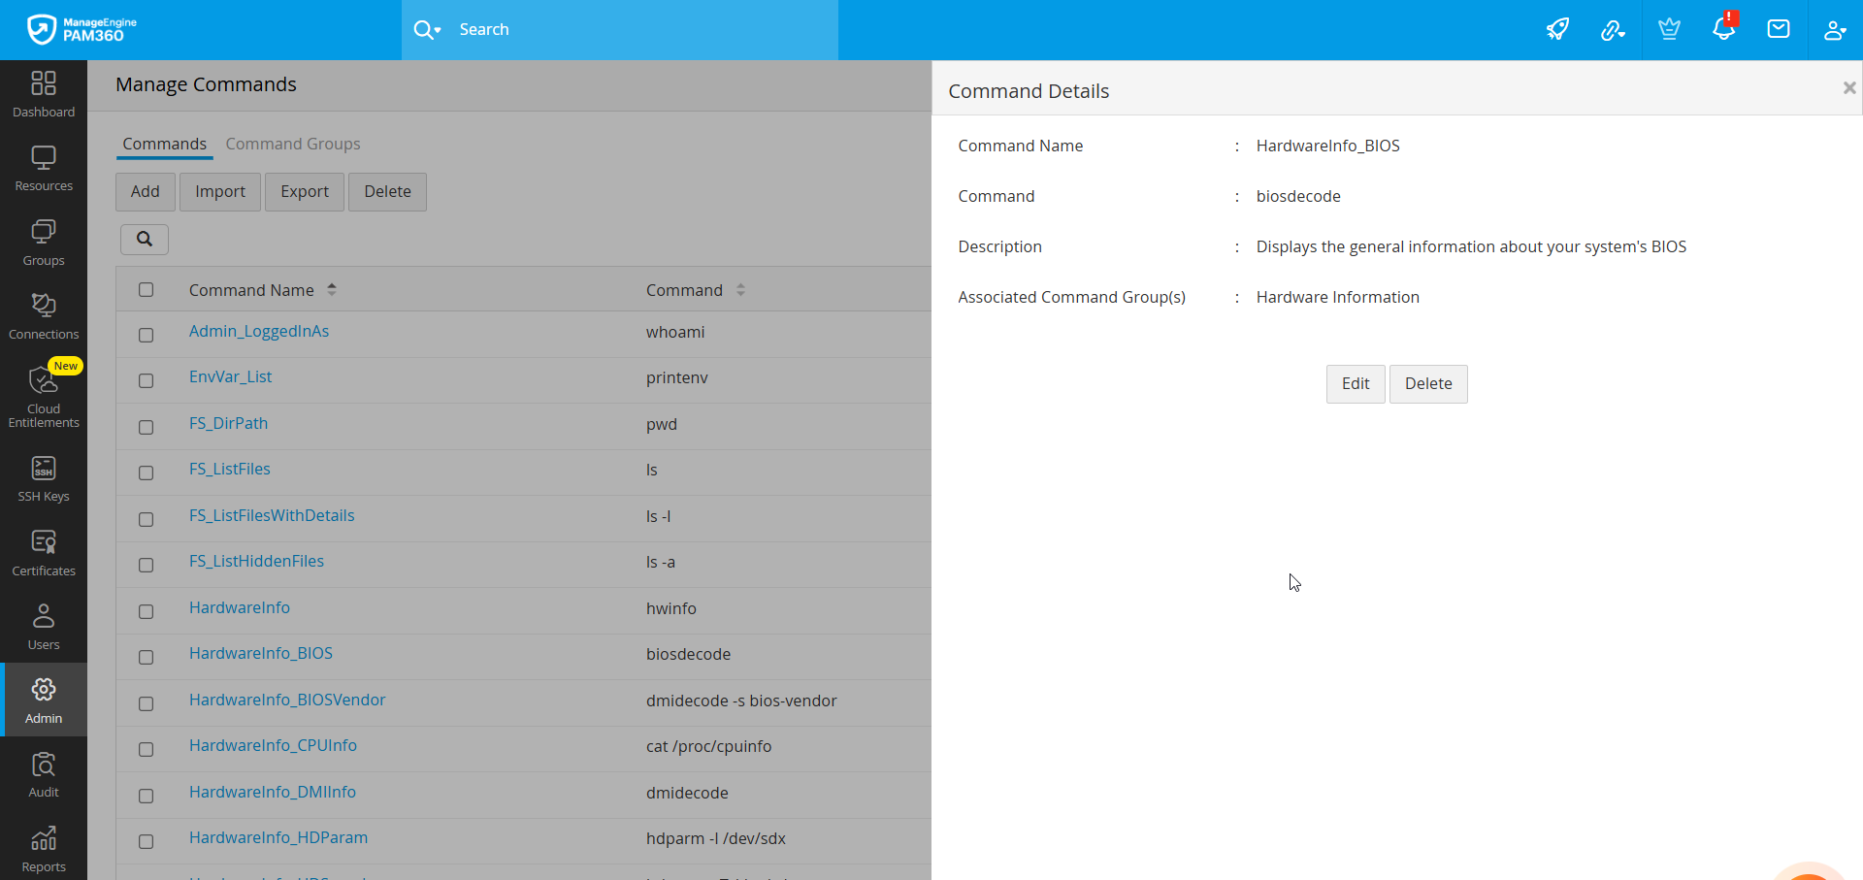
Task: Go to SSH Keys section
Action: point(44,479)
